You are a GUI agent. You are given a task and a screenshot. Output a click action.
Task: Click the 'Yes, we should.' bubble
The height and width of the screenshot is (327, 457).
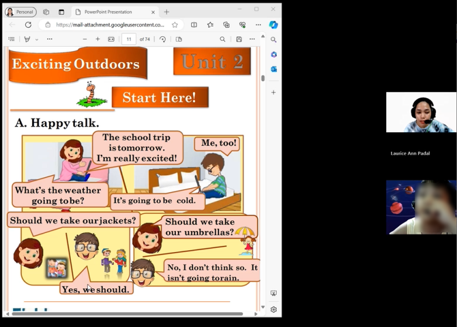point(96,289)
